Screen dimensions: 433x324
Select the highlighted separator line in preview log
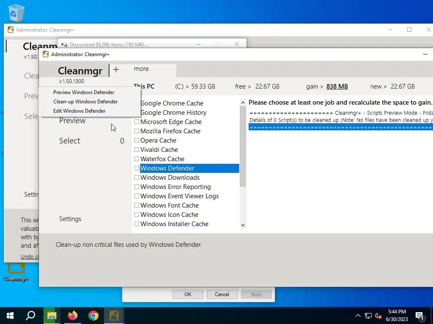pyautogui.click(x=341, y=127)
